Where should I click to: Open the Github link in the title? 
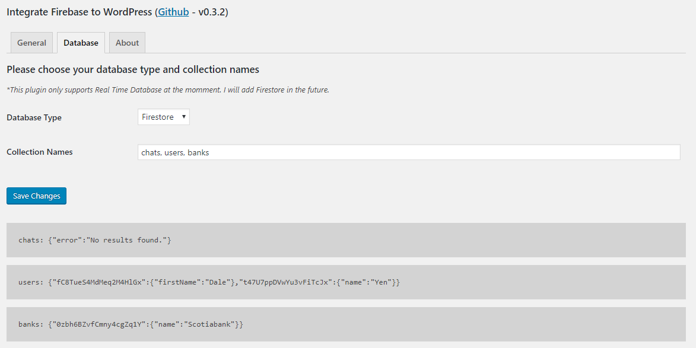[173, 12]
